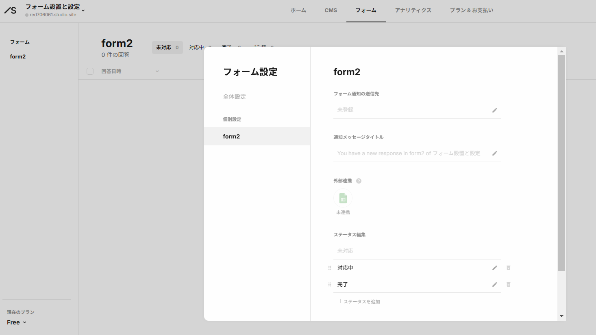Edit フォーム通知の送信先 with the pencil icon
This screenshot has height=335, width=596.
495,110
